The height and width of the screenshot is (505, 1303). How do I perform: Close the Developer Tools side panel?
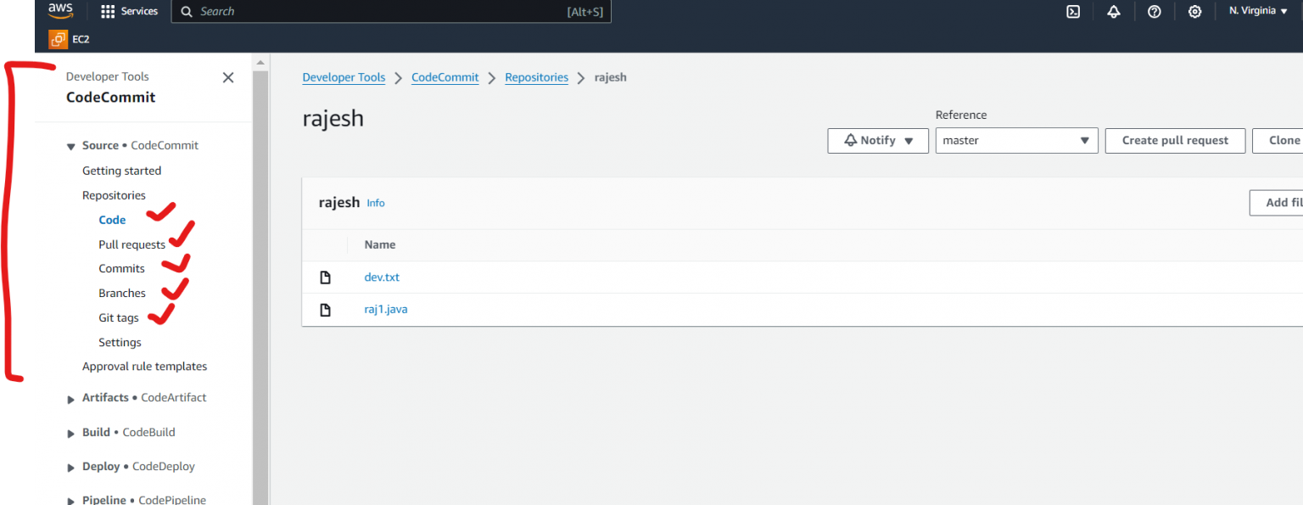228,77
